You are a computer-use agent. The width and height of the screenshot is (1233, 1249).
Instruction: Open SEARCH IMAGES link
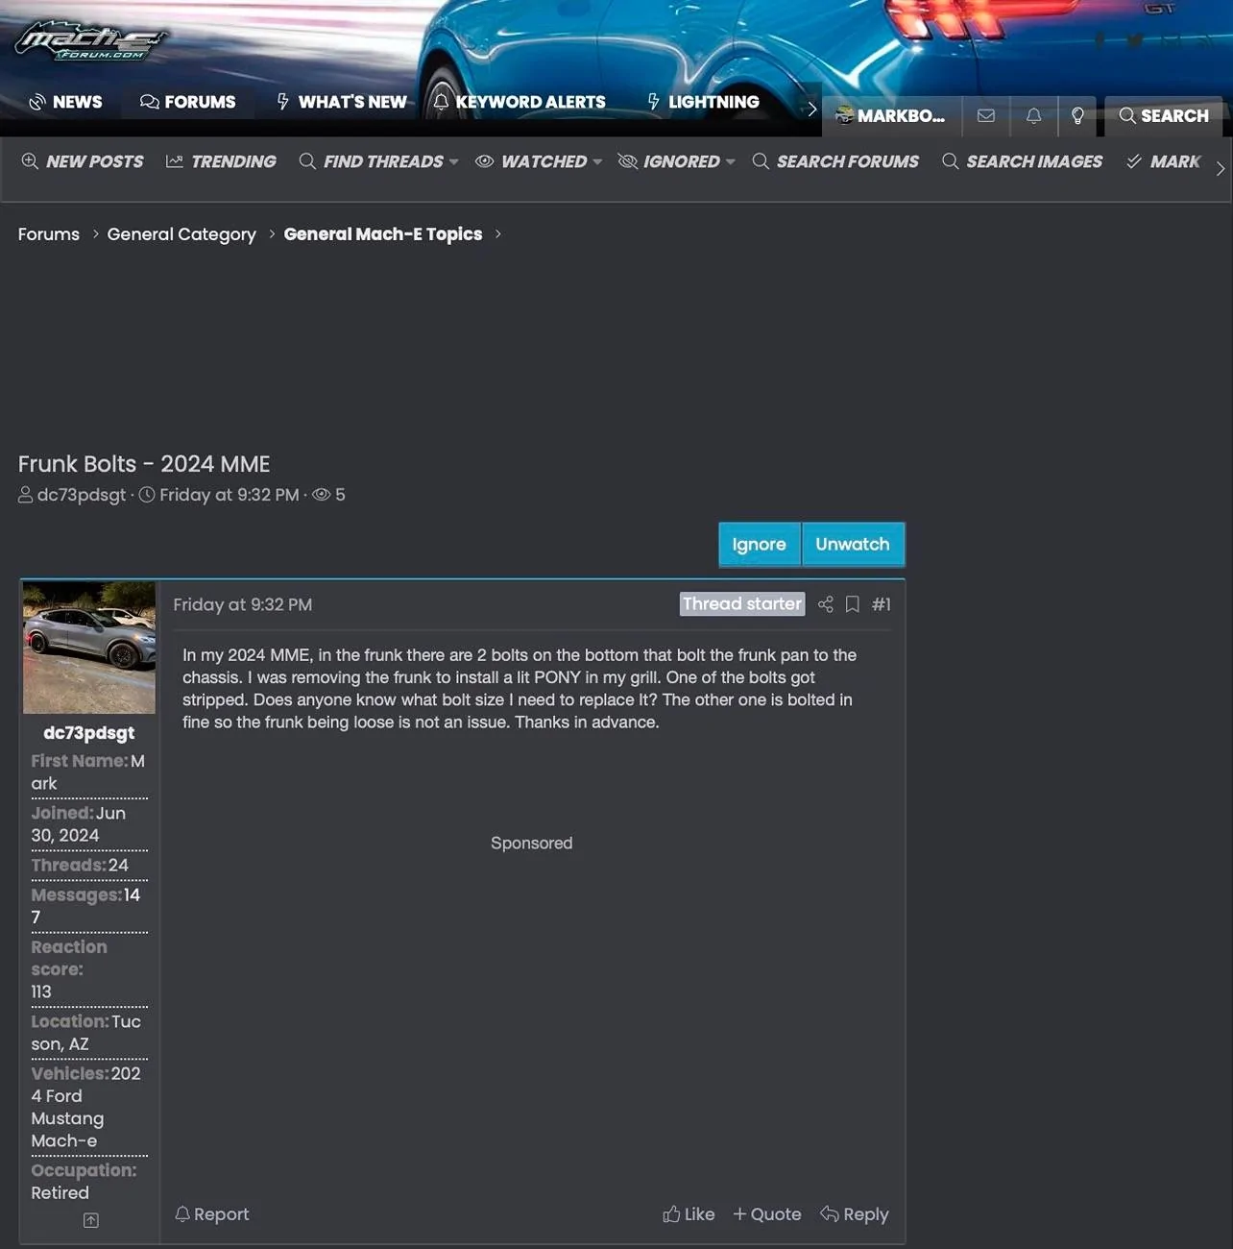[x=1023, y=161]
